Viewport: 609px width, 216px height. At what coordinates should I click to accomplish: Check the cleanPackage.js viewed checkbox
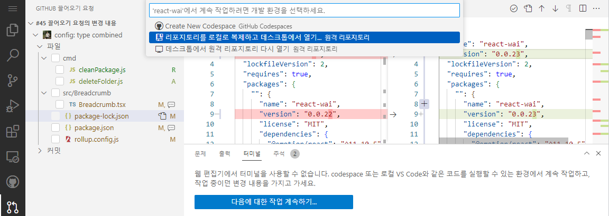tap(59, 70)
